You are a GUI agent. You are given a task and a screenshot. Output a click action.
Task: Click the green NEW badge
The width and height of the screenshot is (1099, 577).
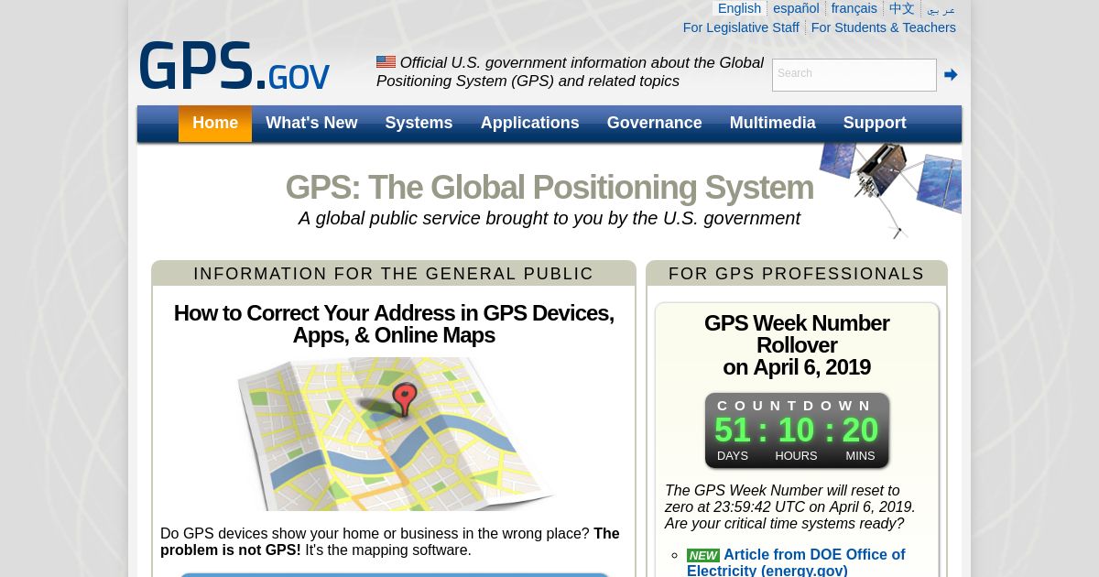[x=703, y=555]
